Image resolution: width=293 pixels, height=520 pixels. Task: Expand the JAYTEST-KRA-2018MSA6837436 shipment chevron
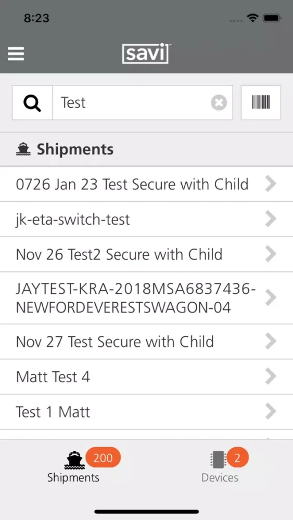click(x=271, y=298)
